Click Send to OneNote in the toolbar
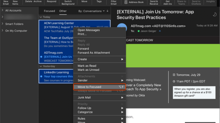Image resolution: width=220 pixels, height=123 pixels. coord(196,3)
